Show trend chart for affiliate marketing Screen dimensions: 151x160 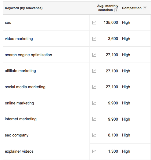coord(94,71)
